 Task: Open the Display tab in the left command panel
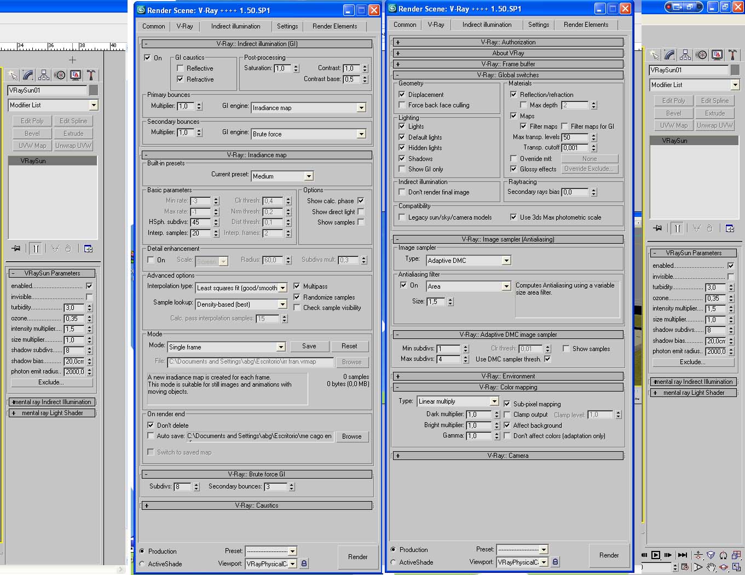click(x=76, y=75)
